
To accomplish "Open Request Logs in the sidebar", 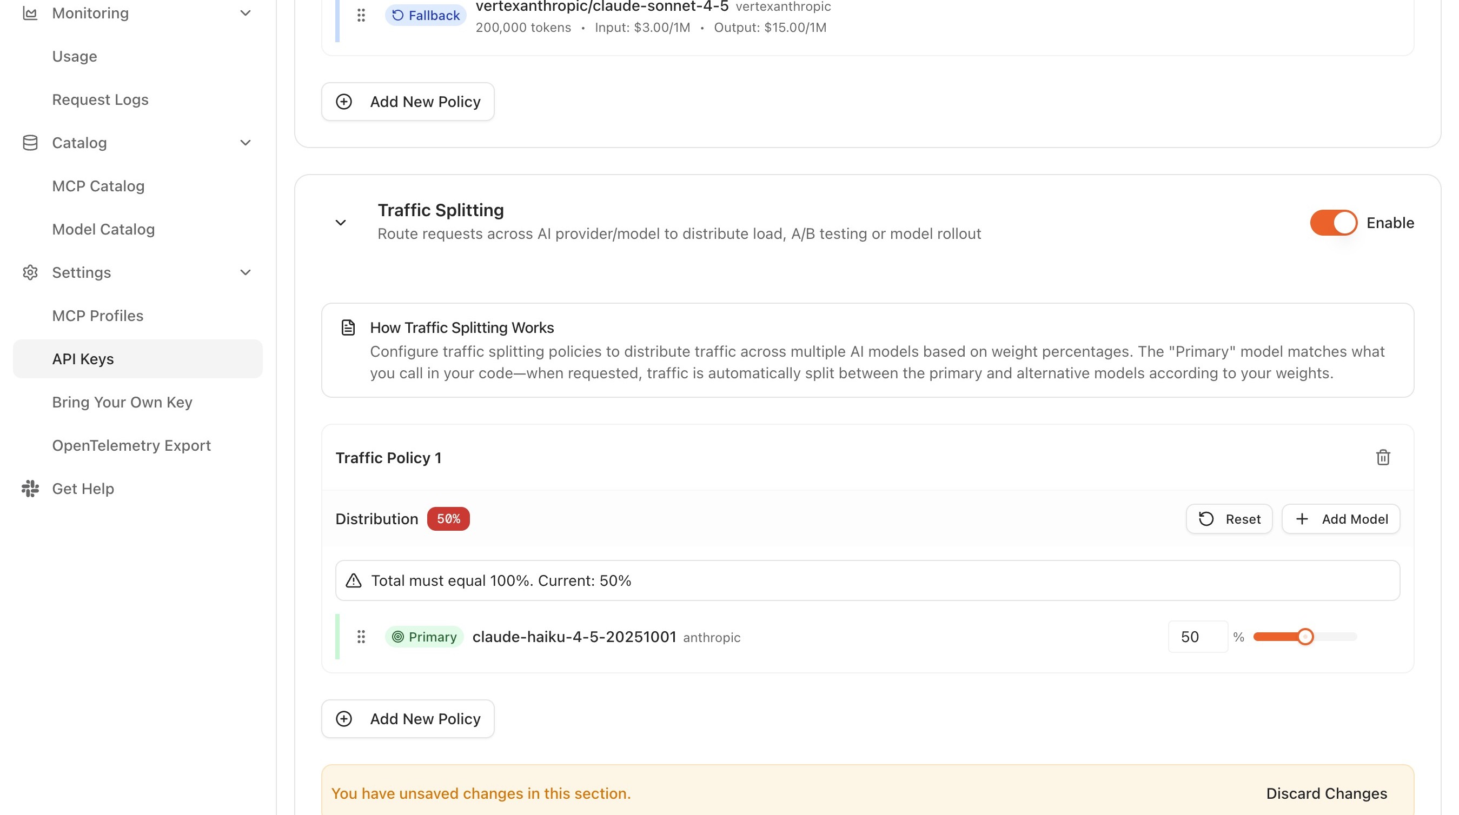I will 100,99.
